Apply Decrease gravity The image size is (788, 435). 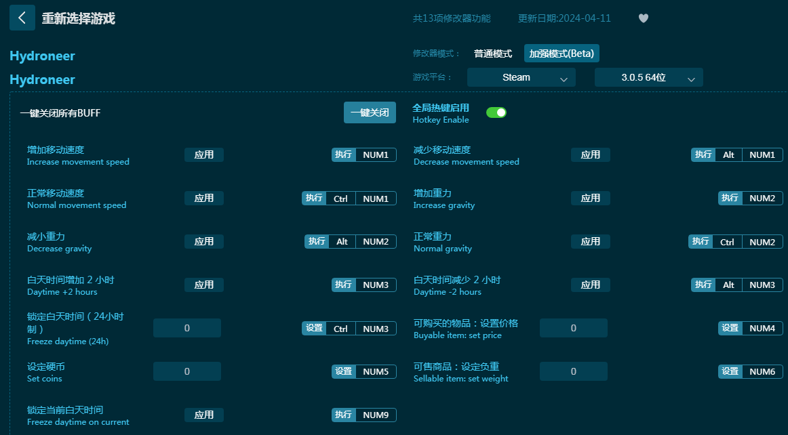tap(204, 242)
